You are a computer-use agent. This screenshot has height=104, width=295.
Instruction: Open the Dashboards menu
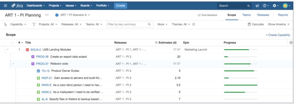coord(36,6)
